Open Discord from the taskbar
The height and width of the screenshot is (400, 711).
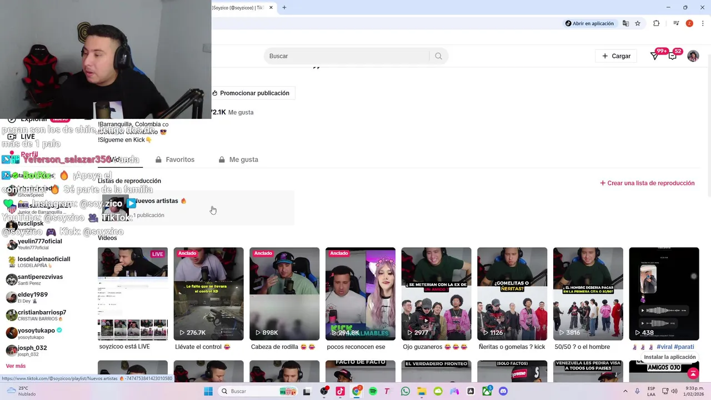click(503, 391)
